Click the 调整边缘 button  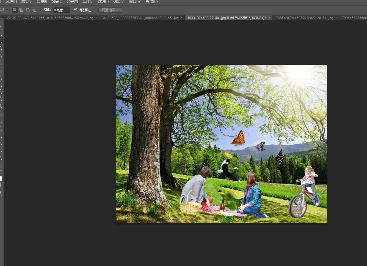(x=110, y=10)
